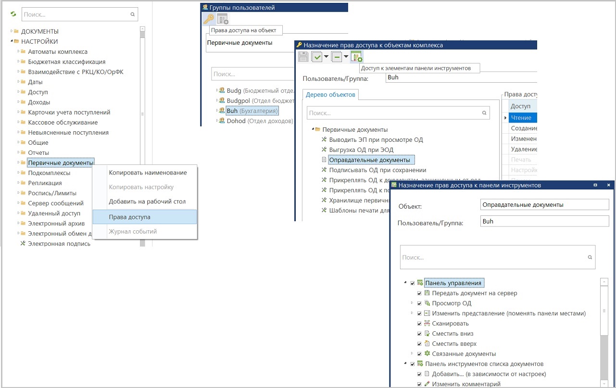Click the Сканировать scanner icon
Viewport: 616px width, 388px height.
(x=427, y=323)
